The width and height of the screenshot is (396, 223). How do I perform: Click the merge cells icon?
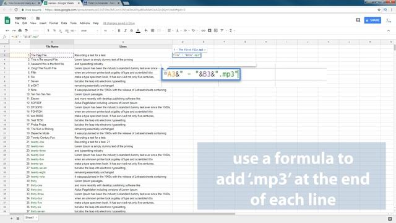pos(160,30)
